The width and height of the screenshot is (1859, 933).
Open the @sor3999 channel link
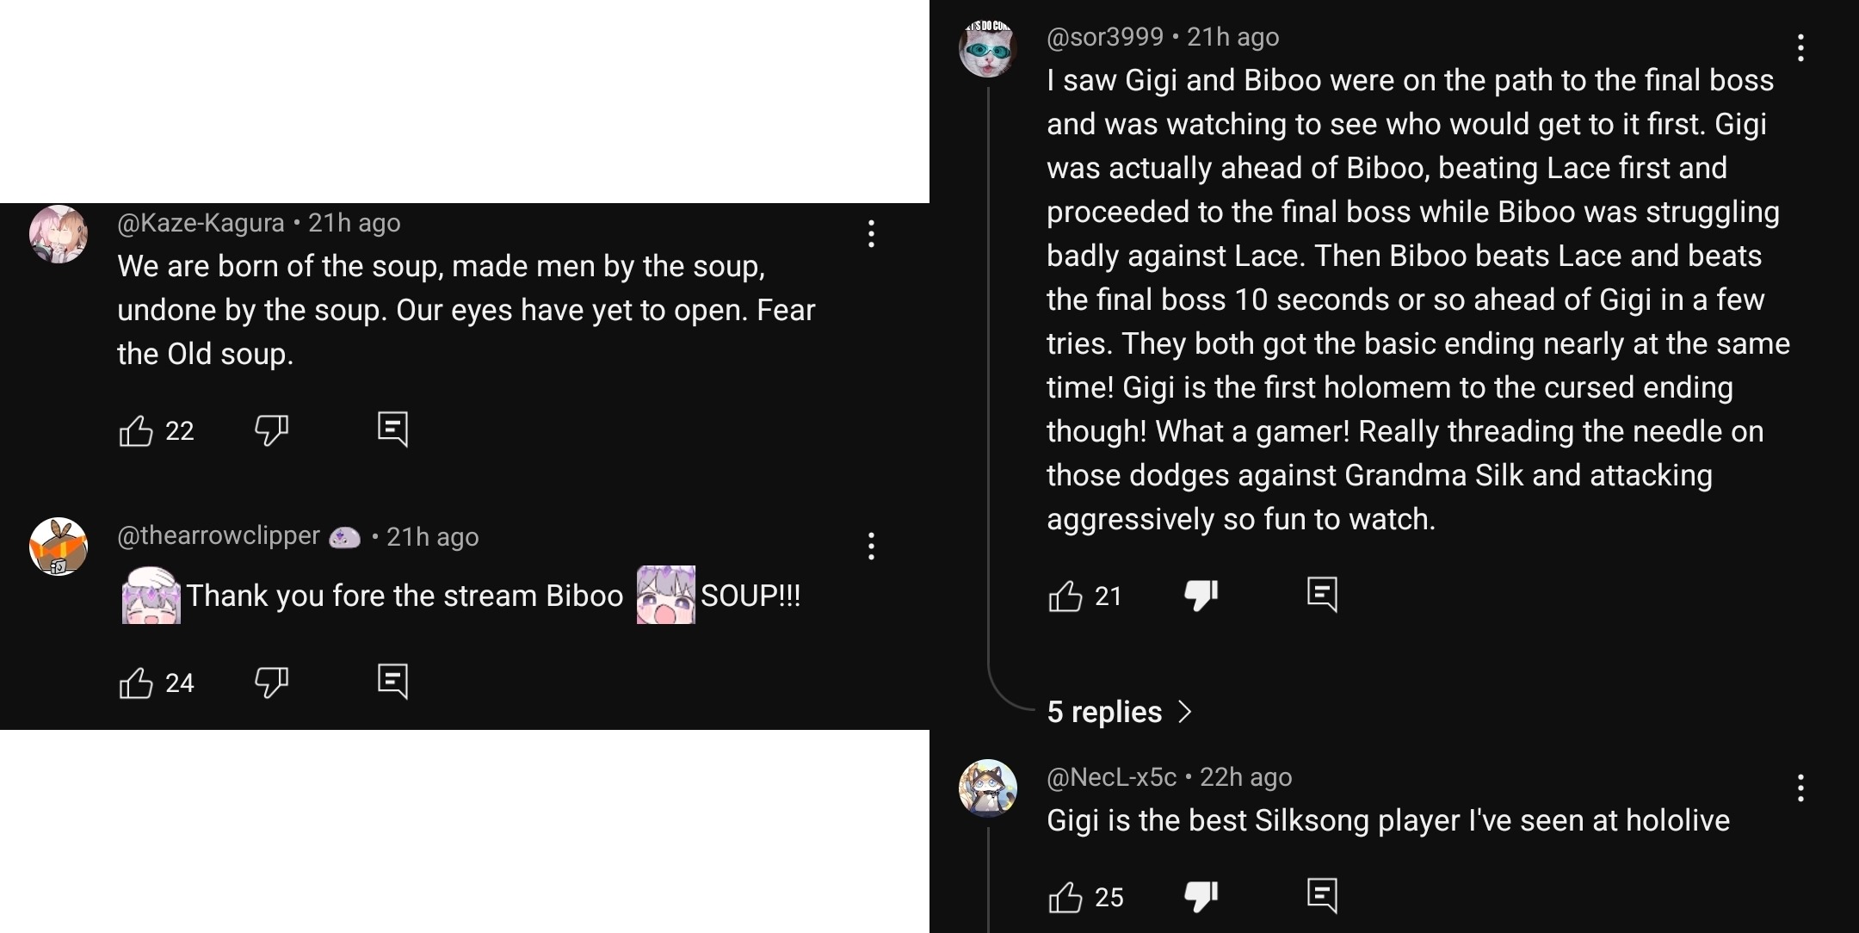[1105, 37]
